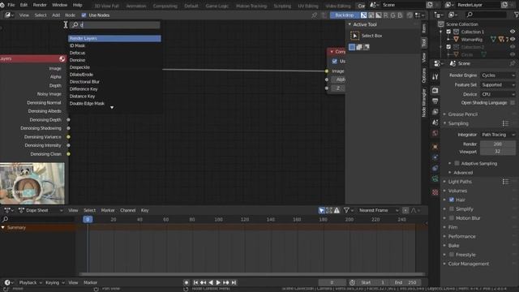Enable the Motion Blur checkbox
This screenshot has height=292, width=519.
(452, 218)
